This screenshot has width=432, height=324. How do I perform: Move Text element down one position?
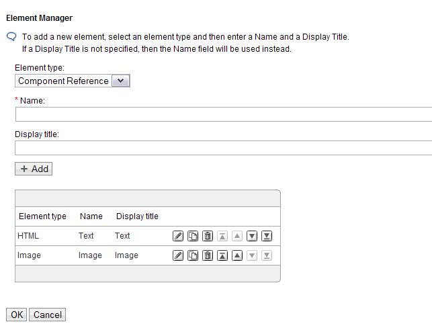click(x=252, y=236)
